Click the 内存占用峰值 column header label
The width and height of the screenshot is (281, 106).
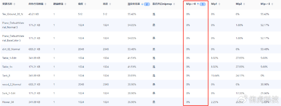click(x=36, y=4)
